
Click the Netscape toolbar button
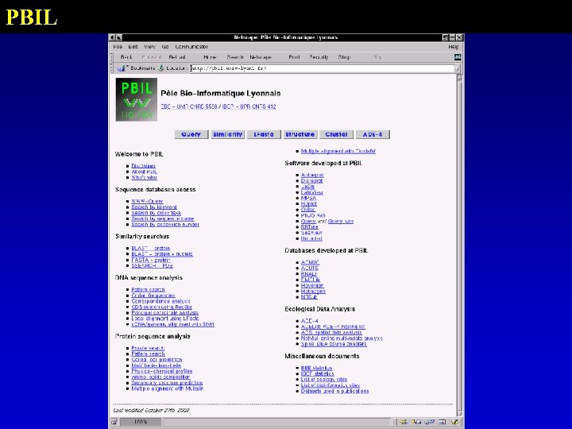[261, 57]
